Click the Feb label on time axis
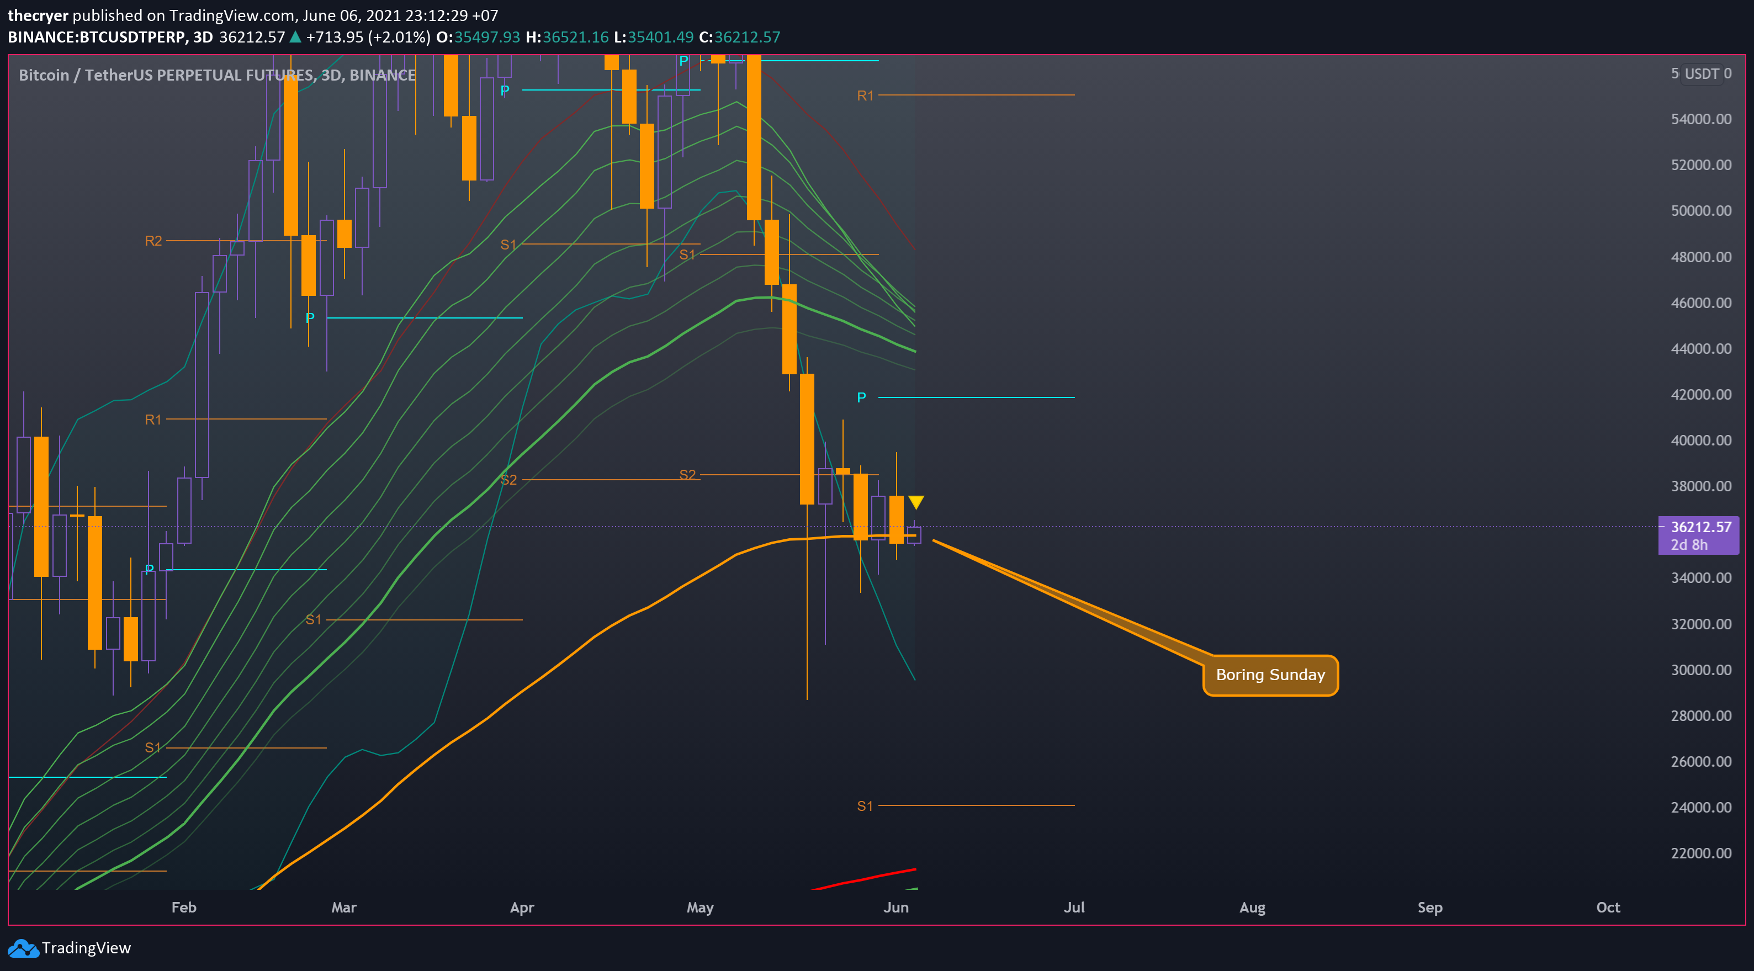The height and width of the screenshot is (971, 1754). 184,908
